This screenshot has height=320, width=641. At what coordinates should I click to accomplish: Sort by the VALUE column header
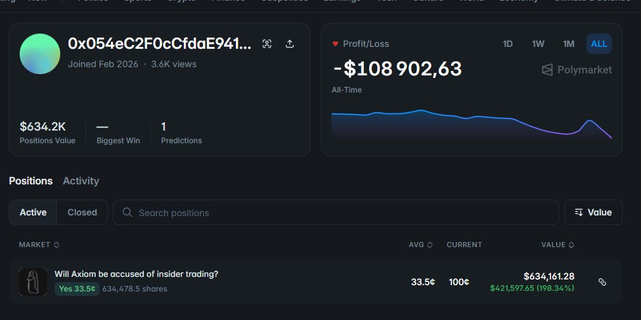point(557,245)
